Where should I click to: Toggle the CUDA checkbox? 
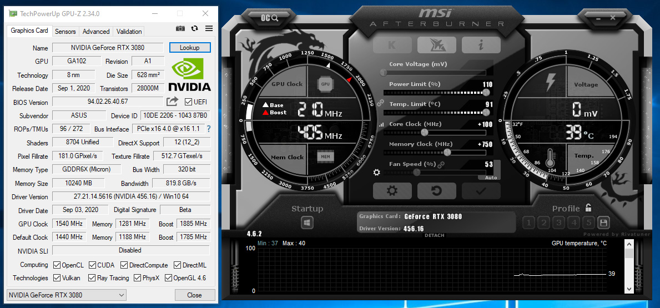[92, 265]
